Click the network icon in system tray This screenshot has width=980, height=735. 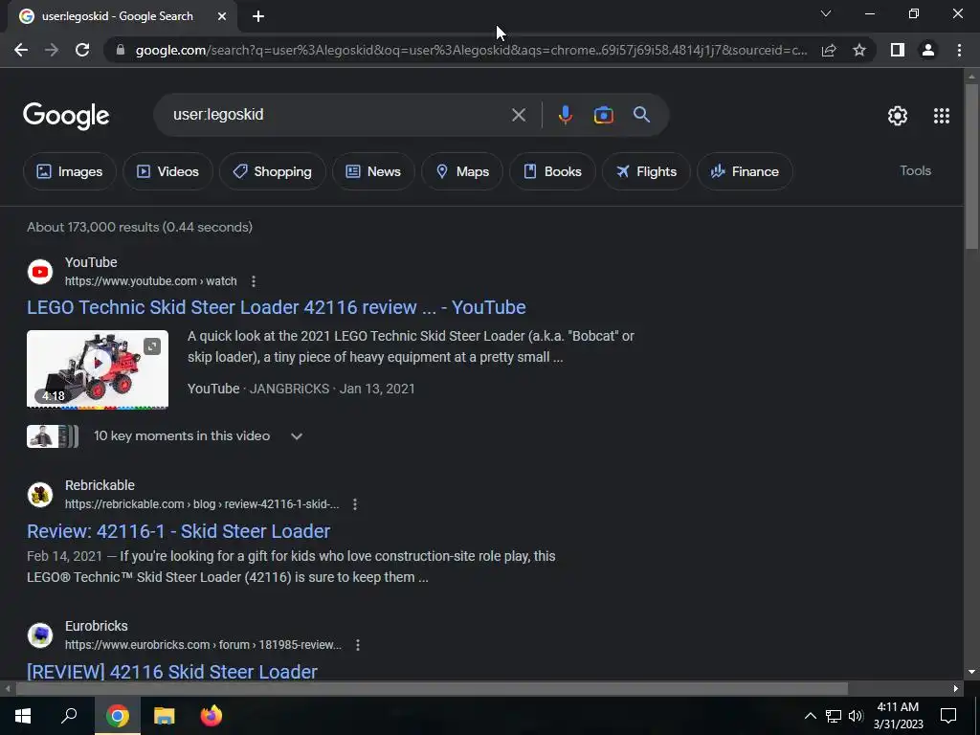[x=834, y=716]
